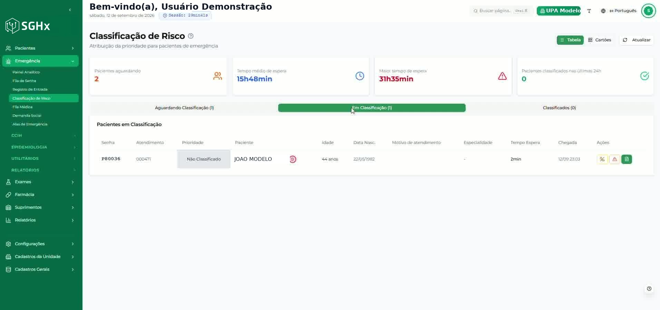Expand the Relatórios menu with chart icon

tap(40, 220)
